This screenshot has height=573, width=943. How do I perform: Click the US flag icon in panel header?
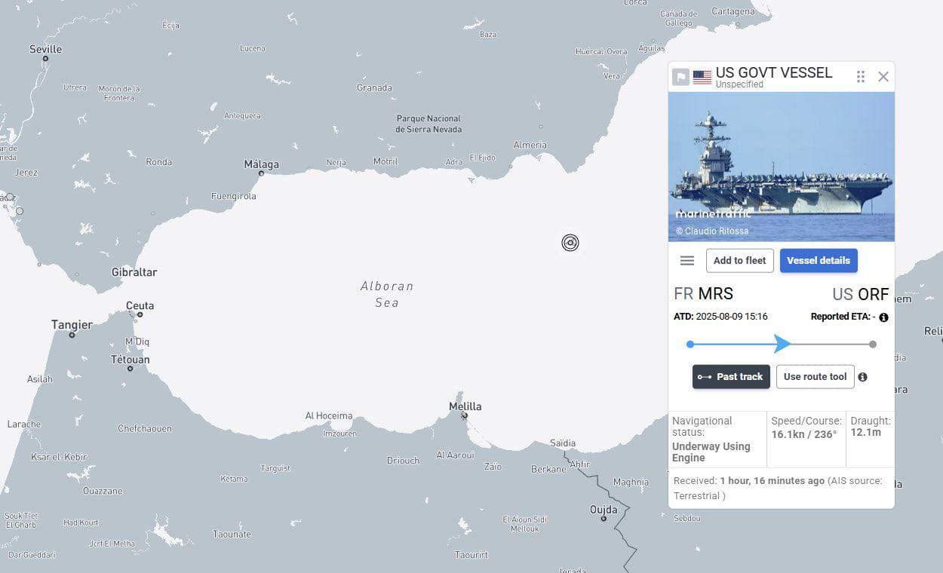(x=702, y=76)
